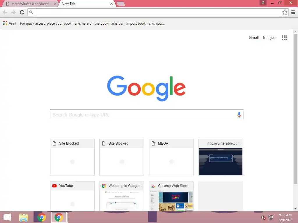Switch to the Matemáticas worksheets tab
Screen dimensions: 298x223
point(30,4)
